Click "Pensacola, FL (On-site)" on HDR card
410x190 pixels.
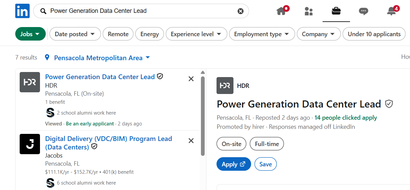(75, 94)
